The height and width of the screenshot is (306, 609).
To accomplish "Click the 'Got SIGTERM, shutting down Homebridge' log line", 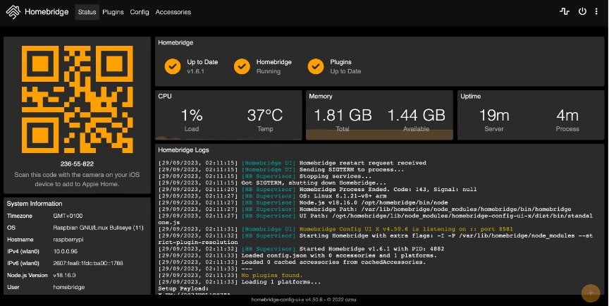I will coord(272,183).
